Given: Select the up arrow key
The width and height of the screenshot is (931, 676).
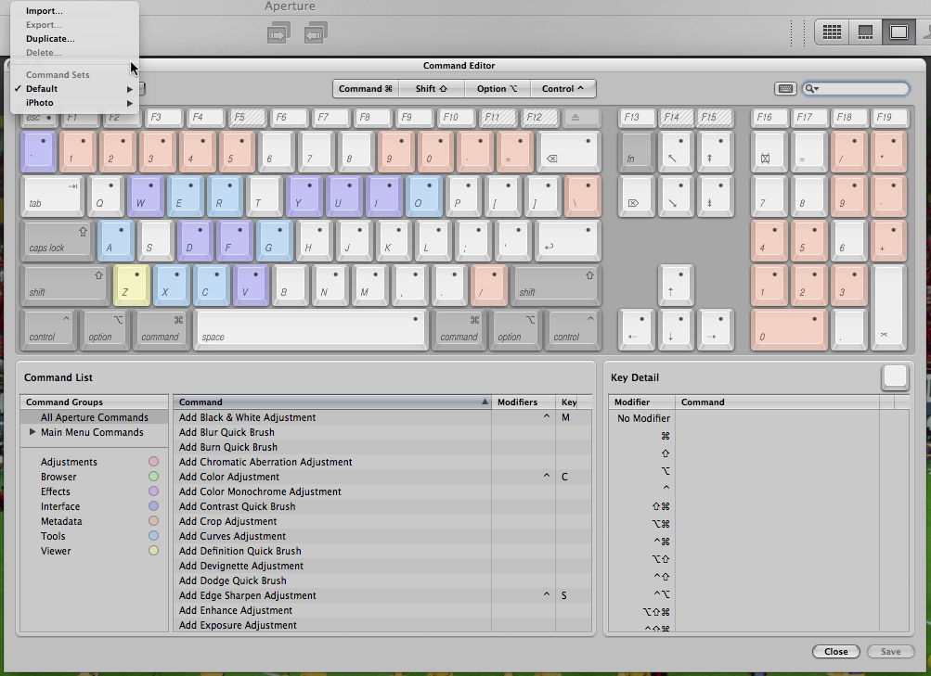Looking at the screenshot, I should coord(676,286).
